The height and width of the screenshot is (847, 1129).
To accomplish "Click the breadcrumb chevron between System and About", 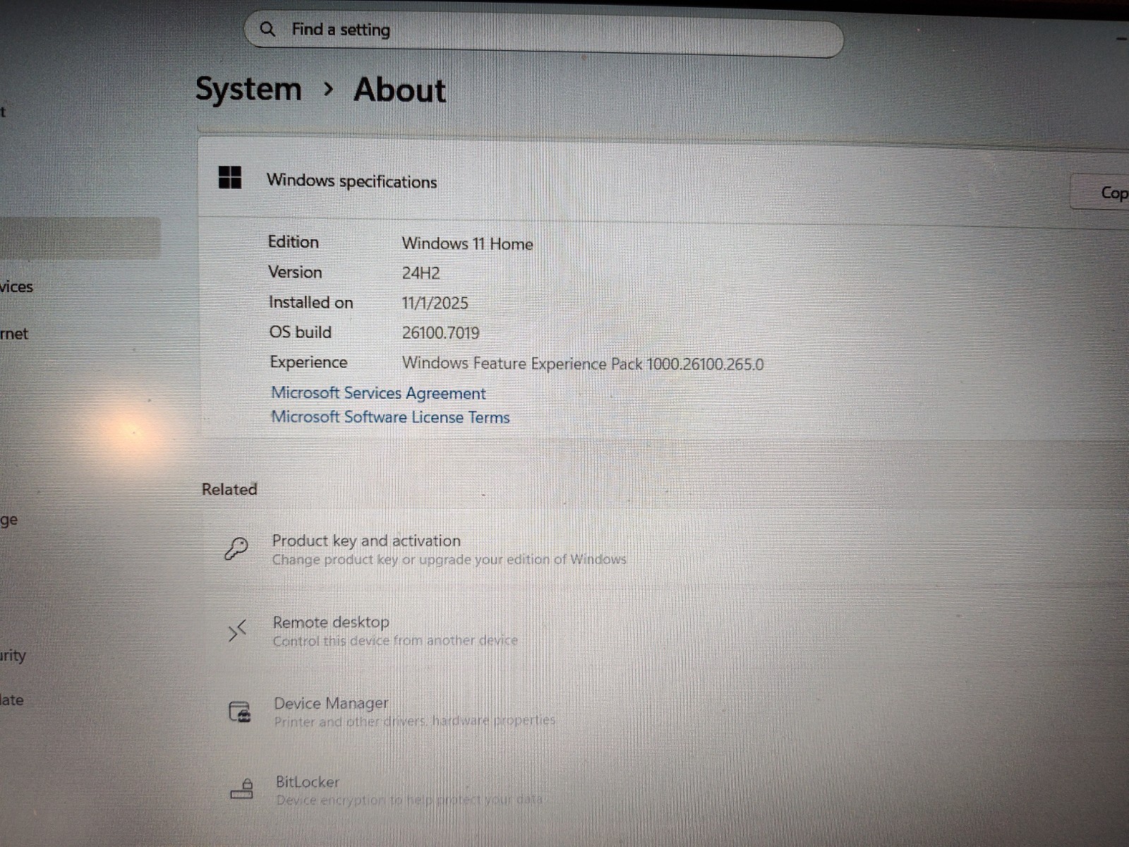I will click(327, 90).
